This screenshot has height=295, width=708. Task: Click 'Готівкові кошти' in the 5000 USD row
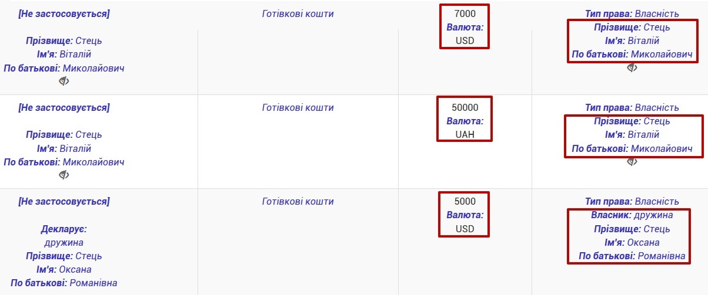[x=298, y=201]
